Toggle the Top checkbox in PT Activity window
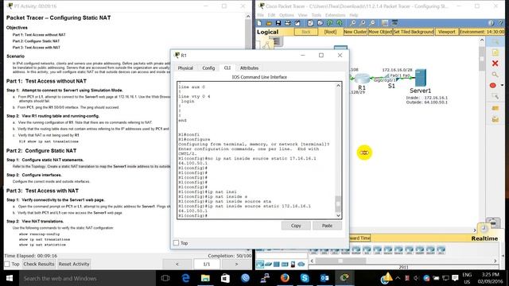The height and width of the screenshot is (286, 509). click(x=7, y=265)
